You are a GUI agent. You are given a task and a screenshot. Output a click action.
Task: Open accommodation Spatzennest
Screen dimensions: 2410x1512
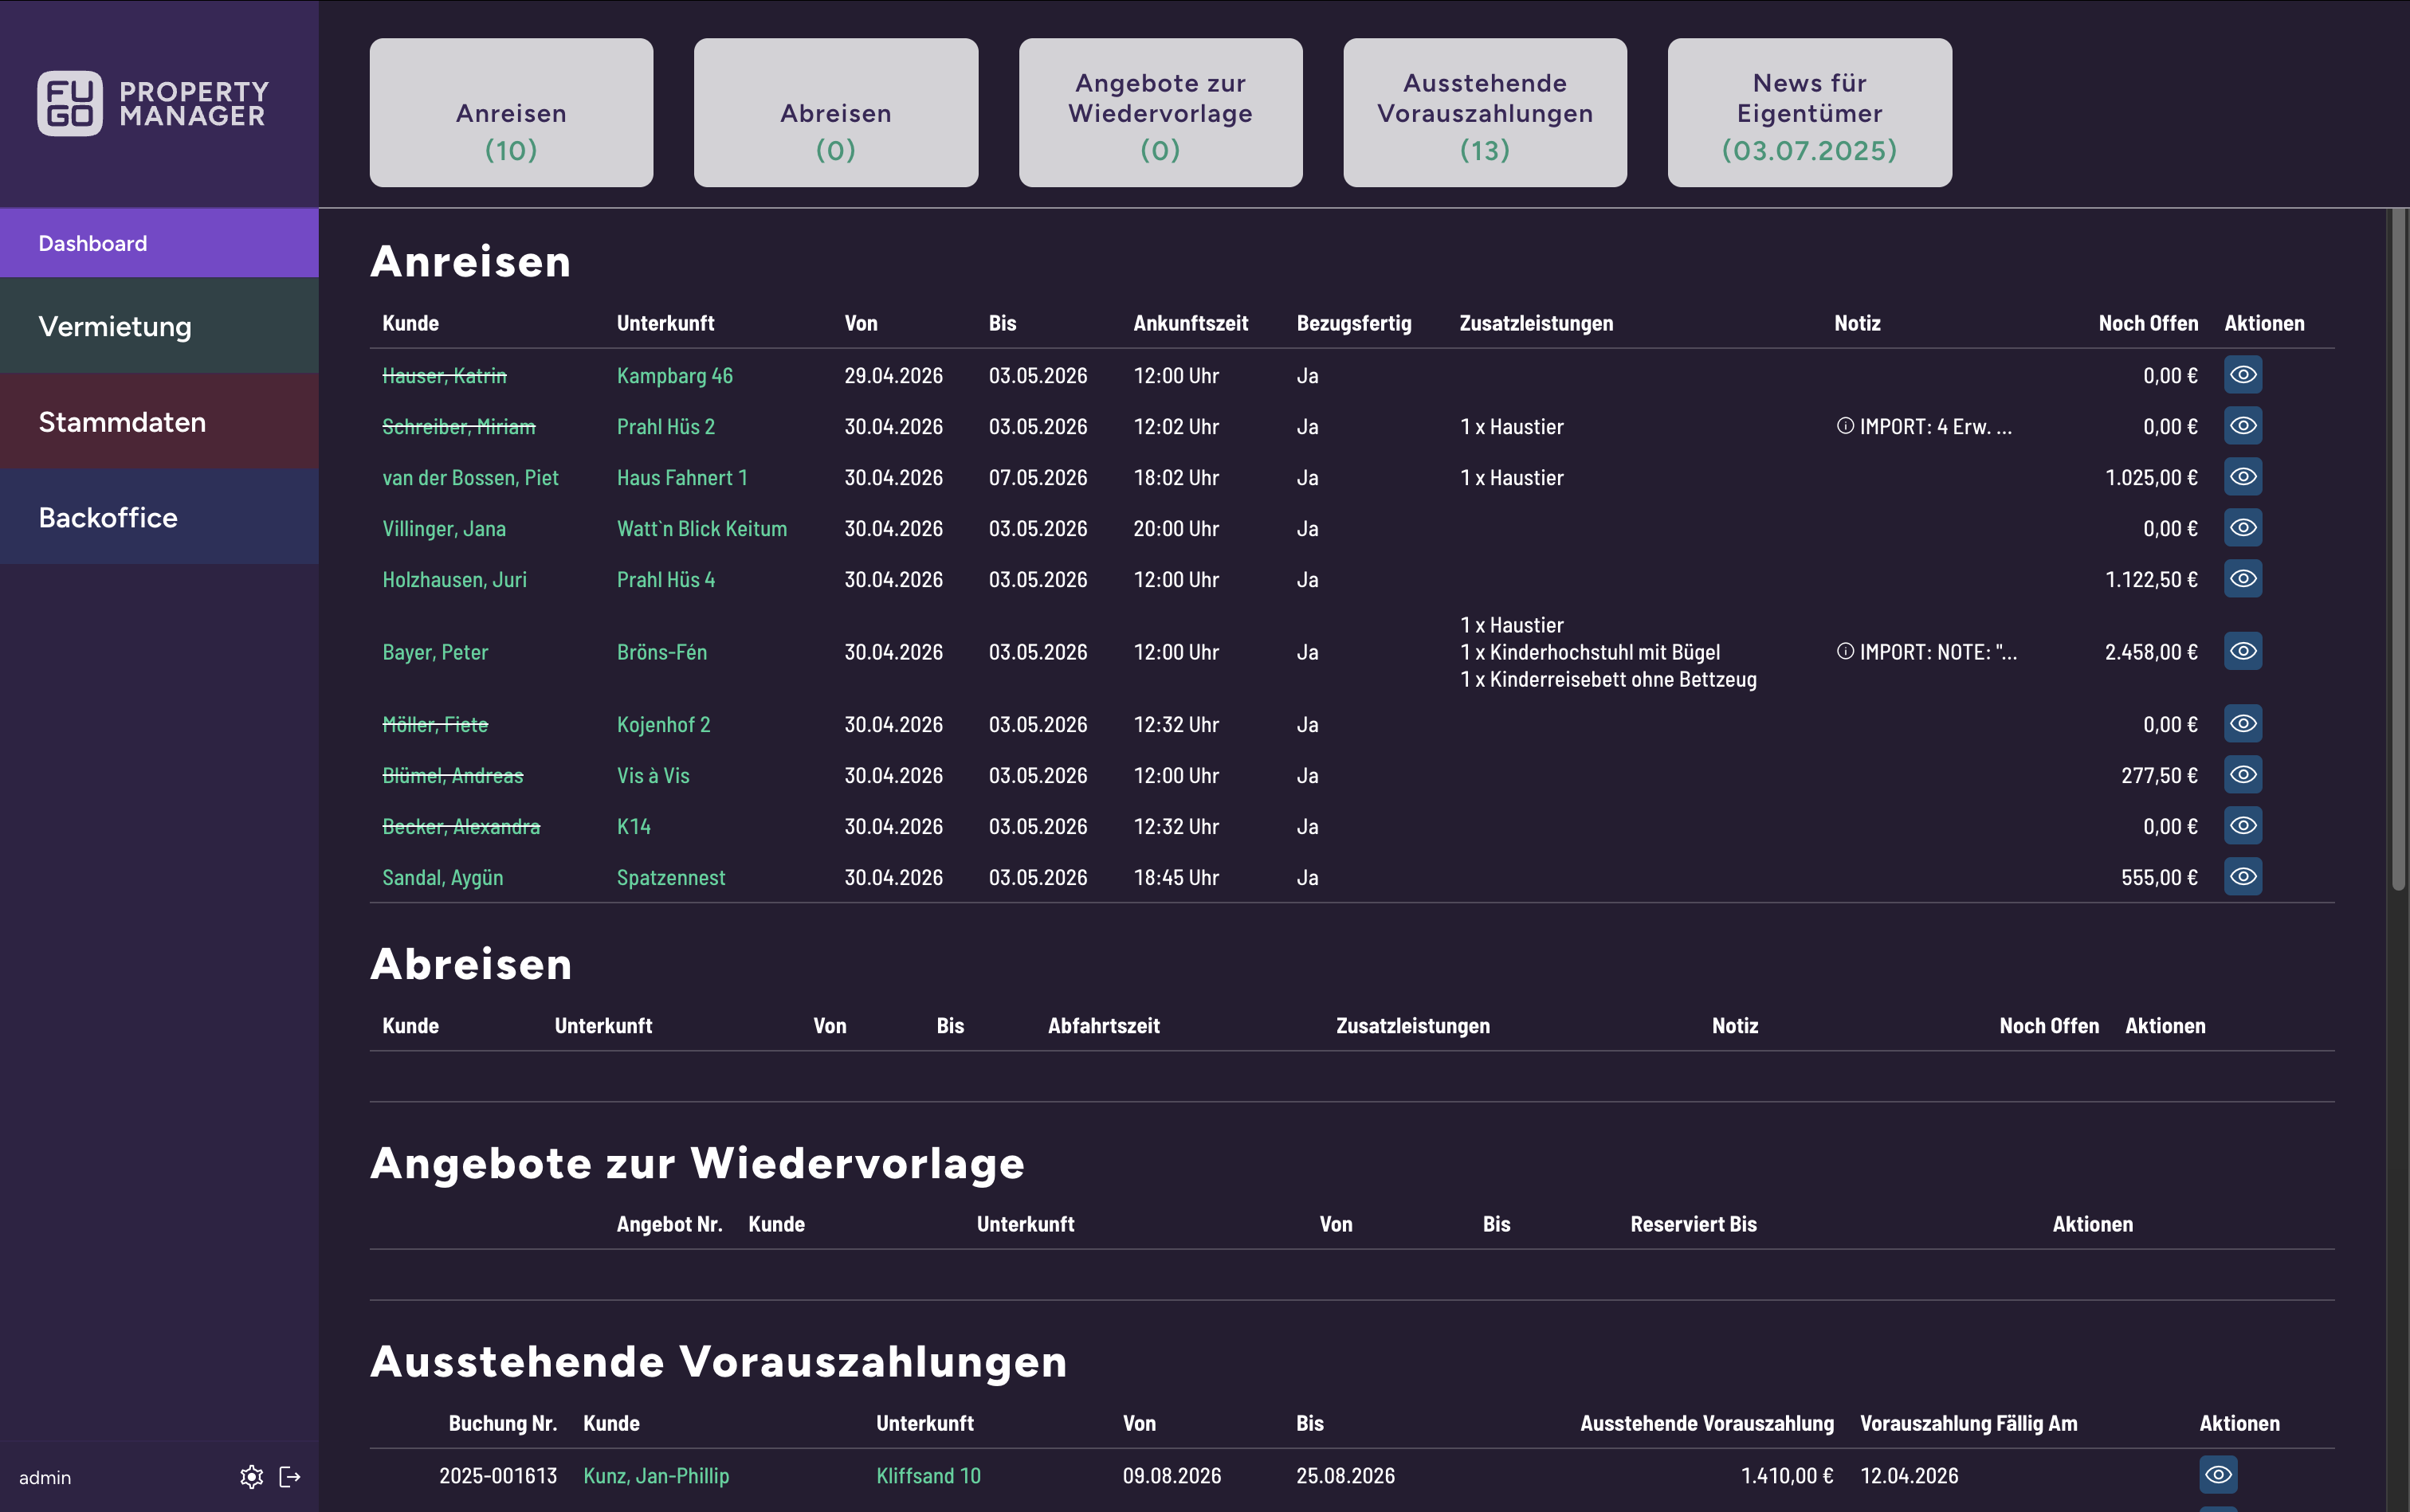pyautogui.click(x=670, y=878)
